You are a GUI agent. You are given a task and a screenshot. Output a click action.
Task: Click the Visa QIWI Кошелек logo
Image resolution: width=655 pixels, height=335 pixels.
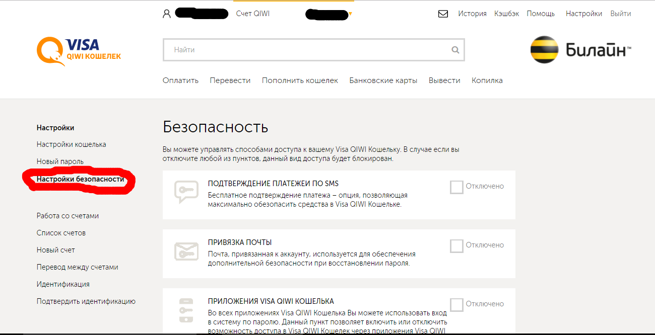pos(79,51)
